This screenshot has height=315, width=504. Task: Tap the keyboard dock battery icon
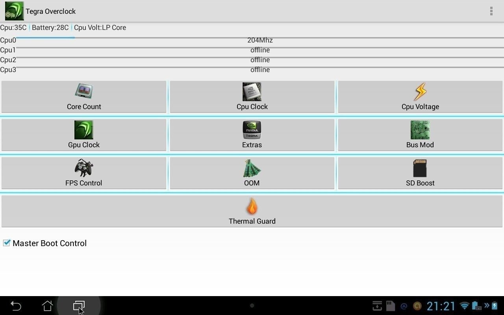(x=477, y=306)
